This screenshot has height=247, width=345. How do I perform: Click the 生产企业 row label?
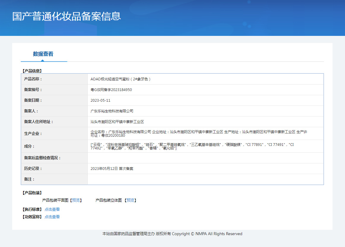coord(33,133)
